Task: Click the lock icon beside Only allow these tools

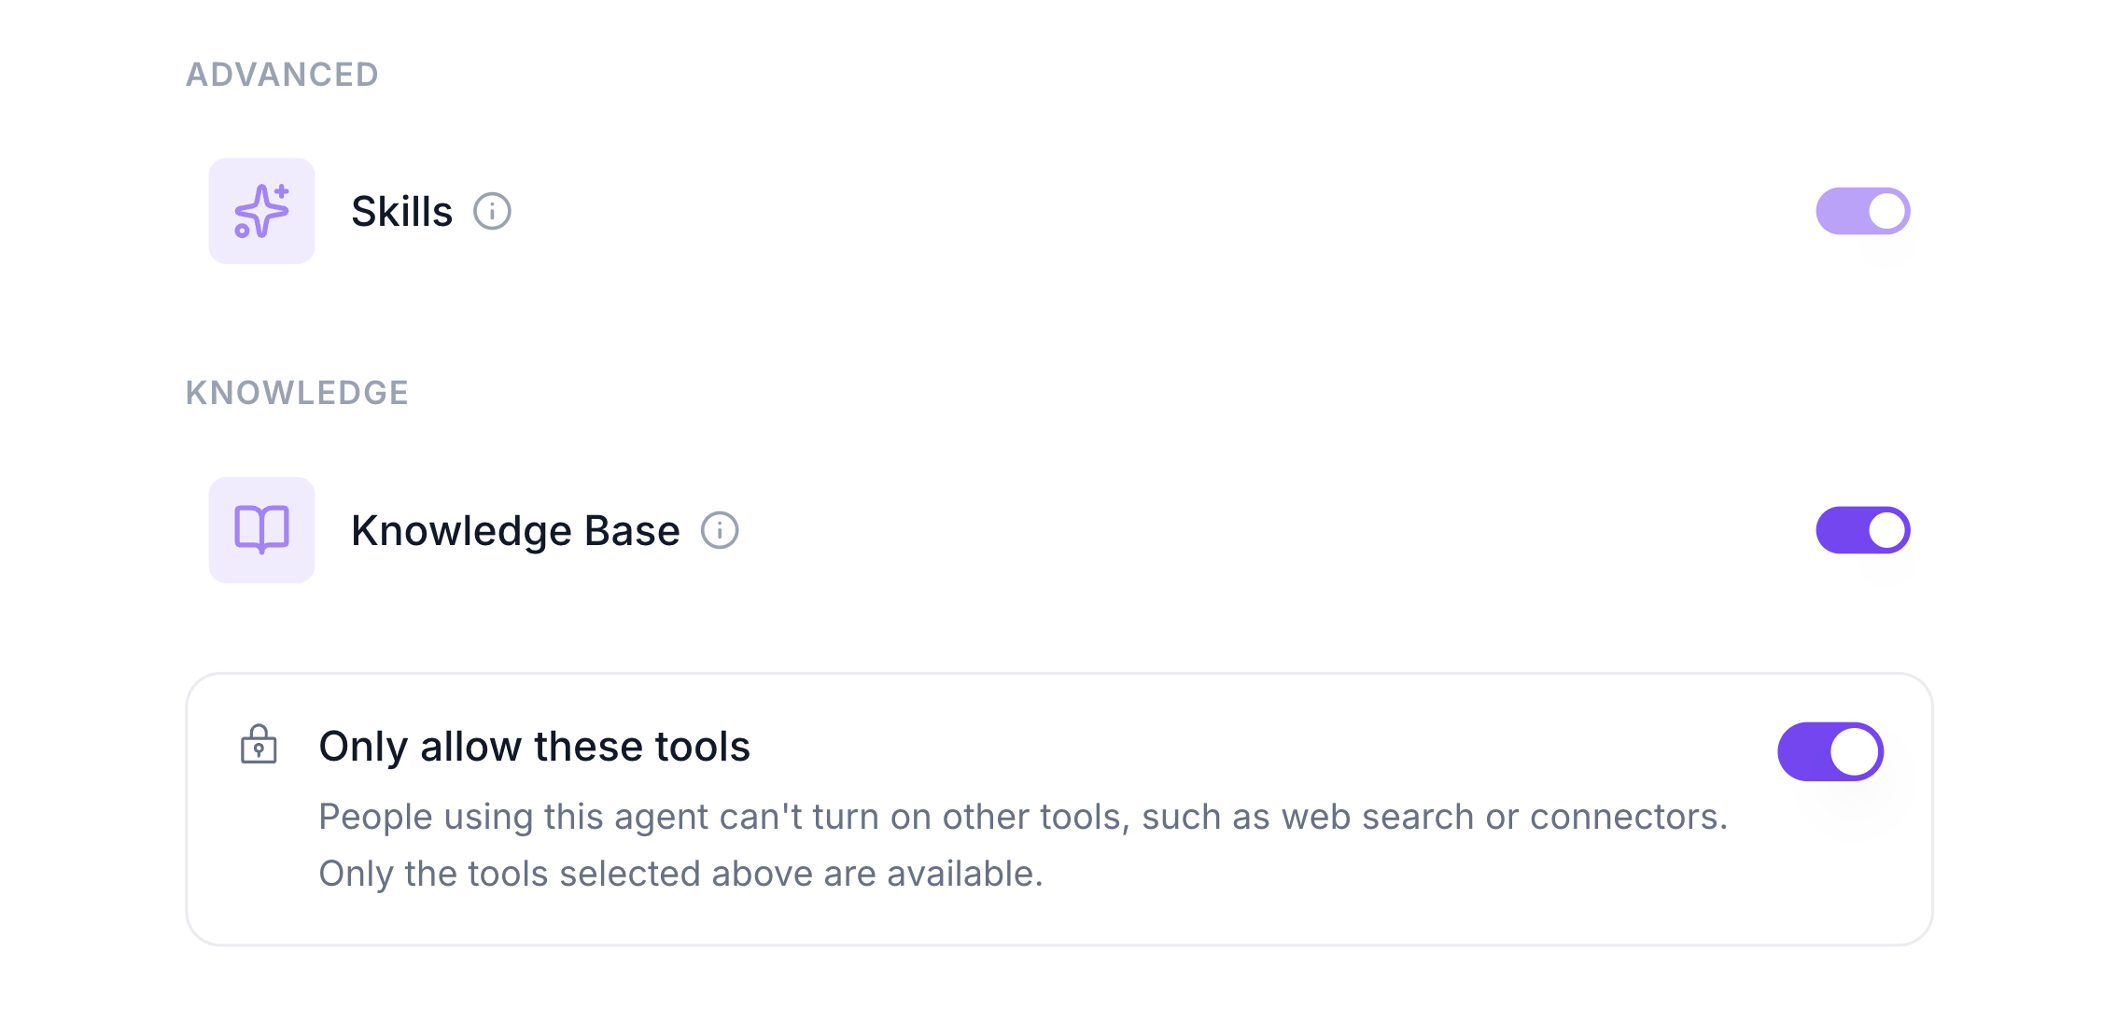Action: [259, 745]
